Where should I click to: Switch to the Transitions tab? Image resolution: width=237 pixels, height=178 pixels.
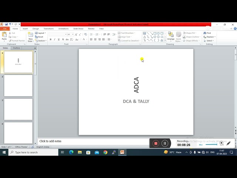coord(49,29)
